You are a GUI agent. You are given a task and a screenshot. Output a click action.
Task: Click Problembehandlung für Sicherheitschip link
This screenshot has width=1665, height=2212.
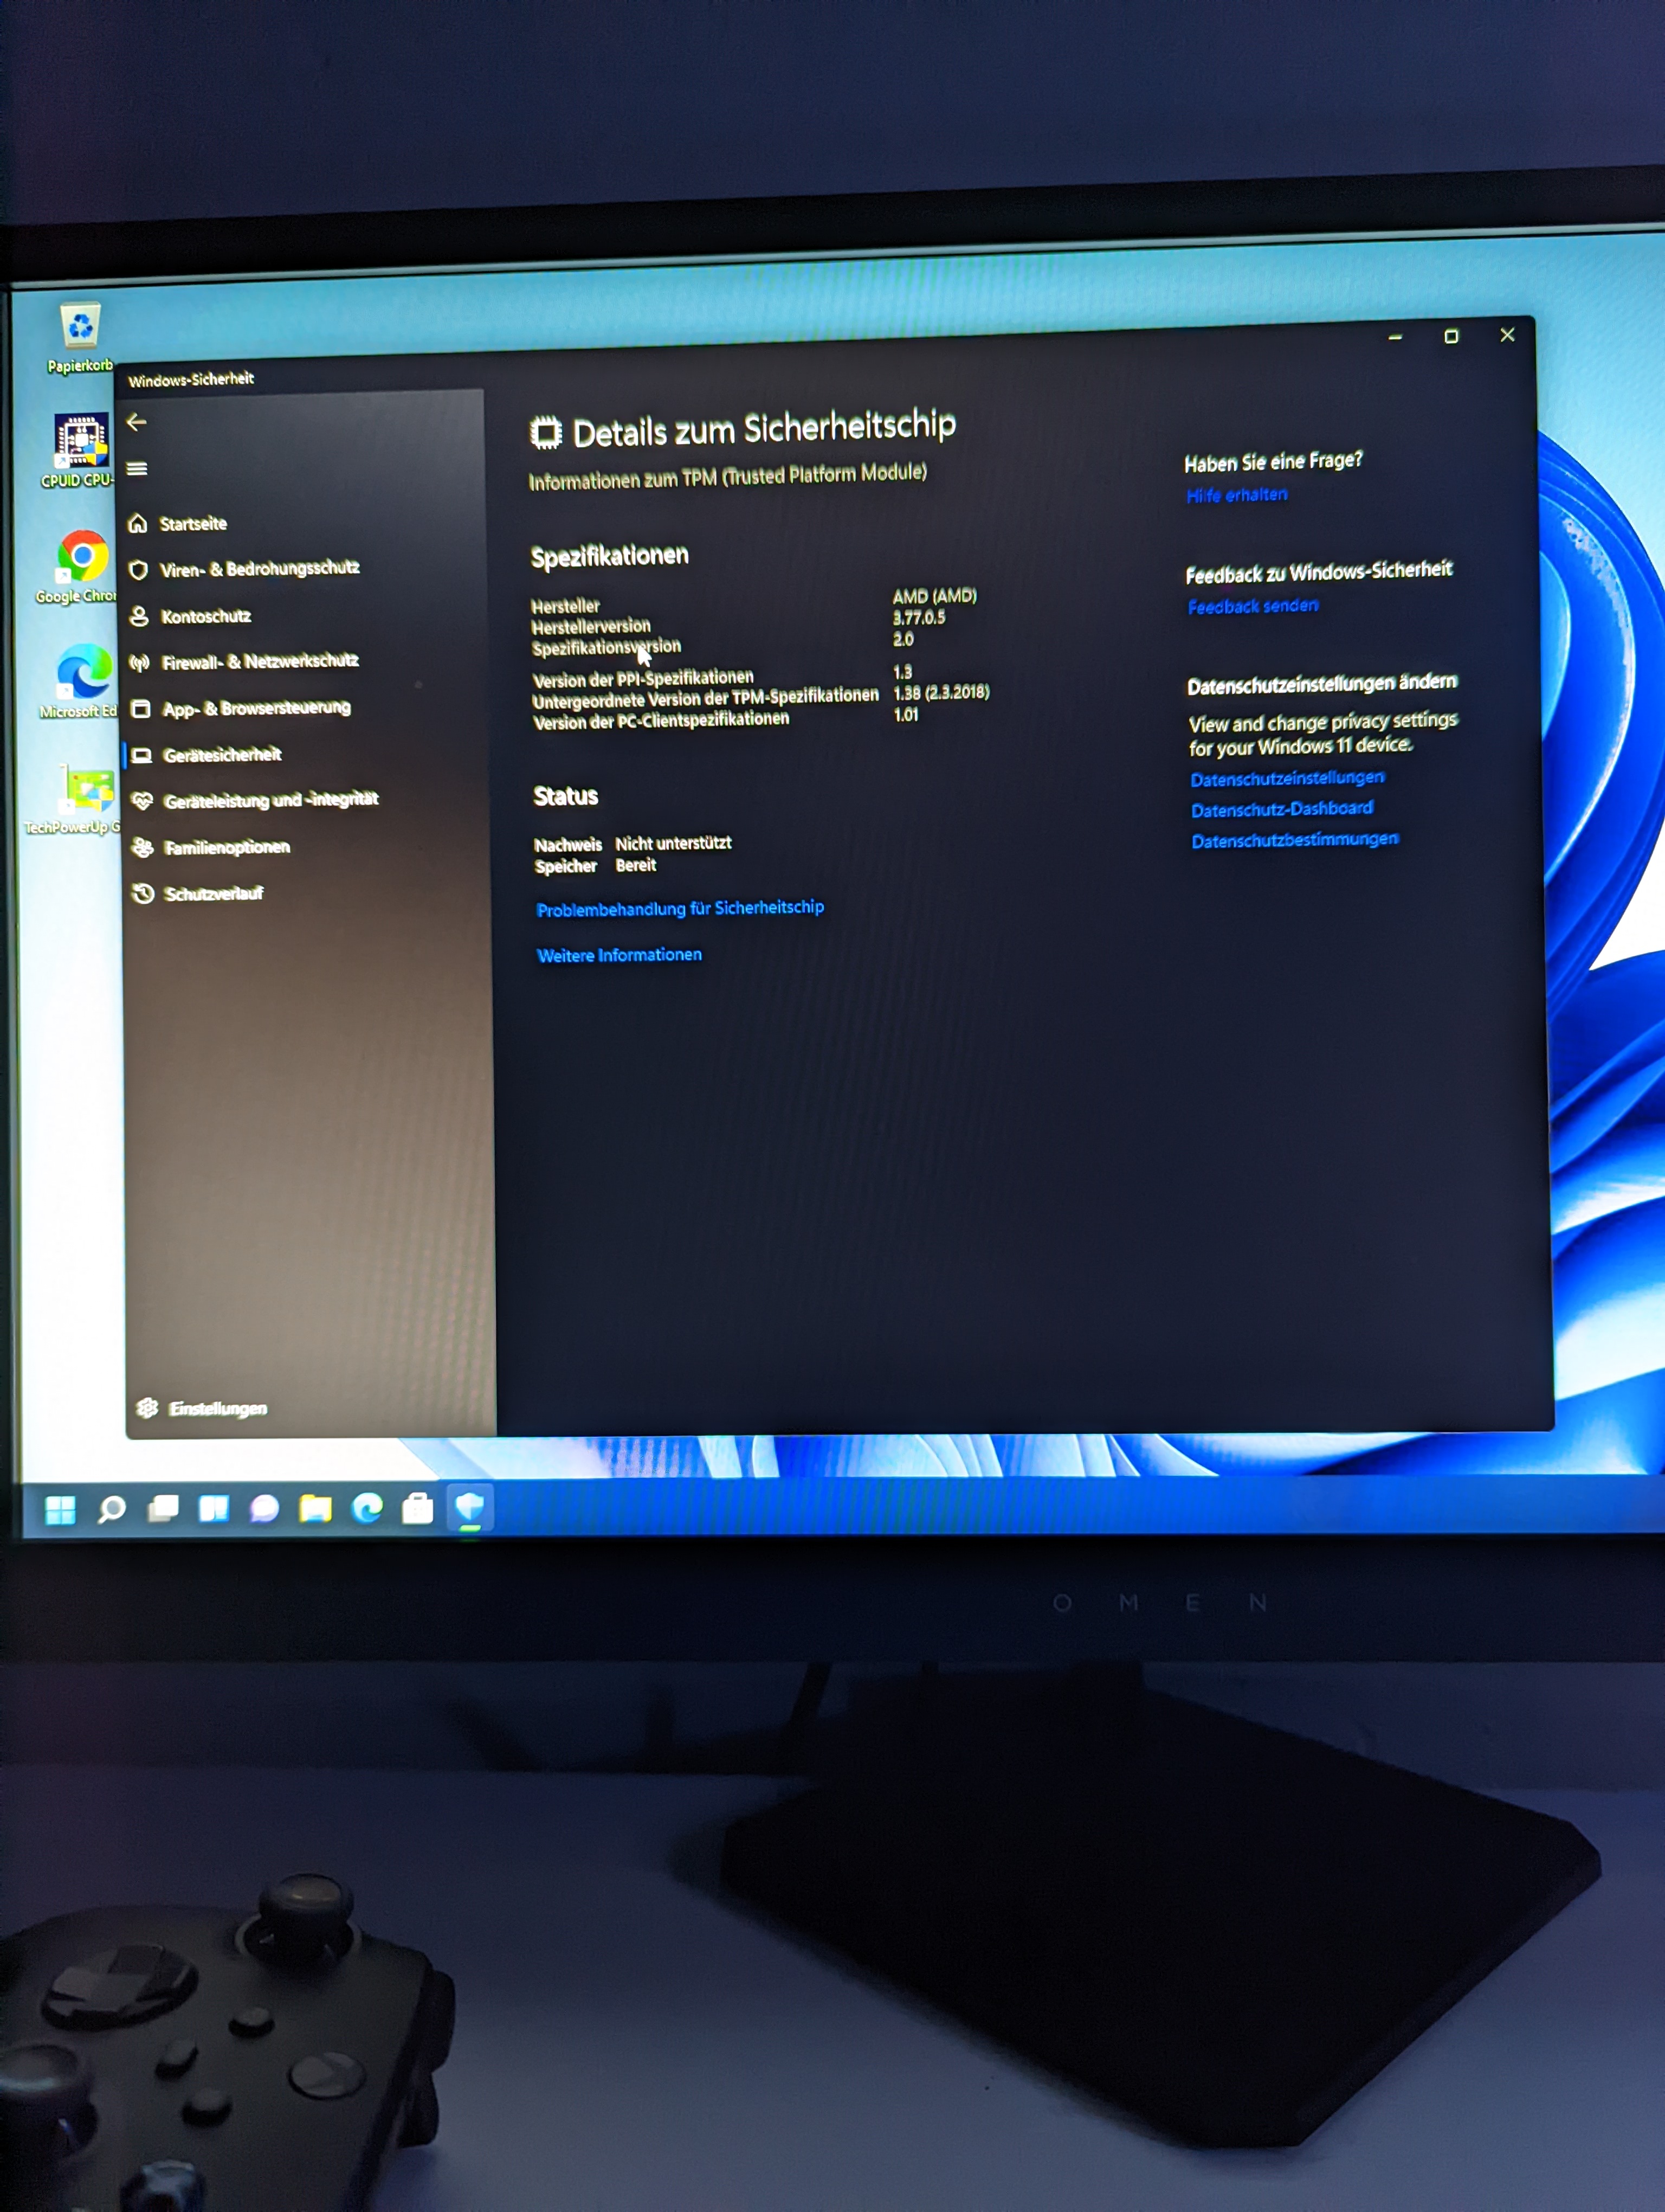680,909
